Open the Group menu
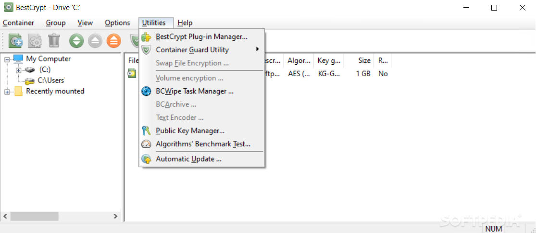This screenshot has width=536, height=233. 56,23
